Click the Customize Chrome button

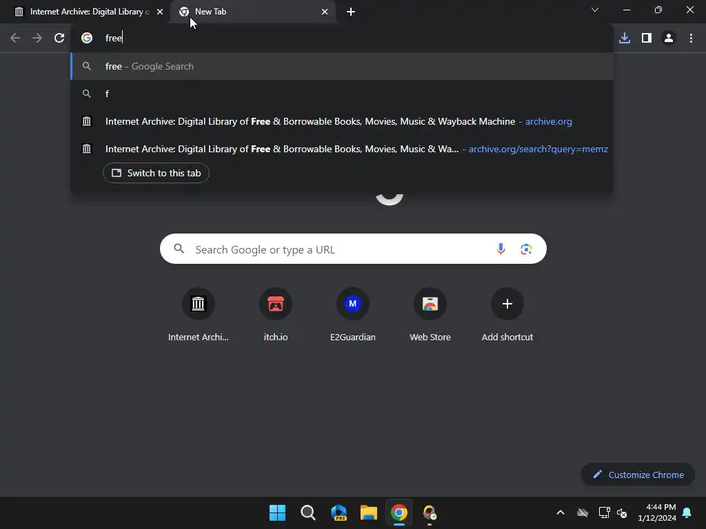click(x=638, y=475)
